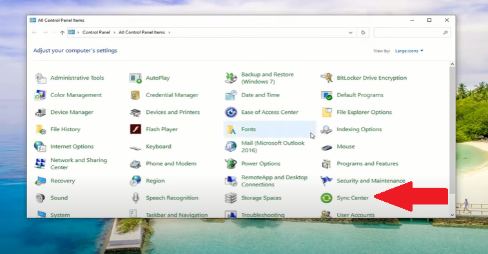Click Control Panel breadcrumb

click(x=96, y=32)
